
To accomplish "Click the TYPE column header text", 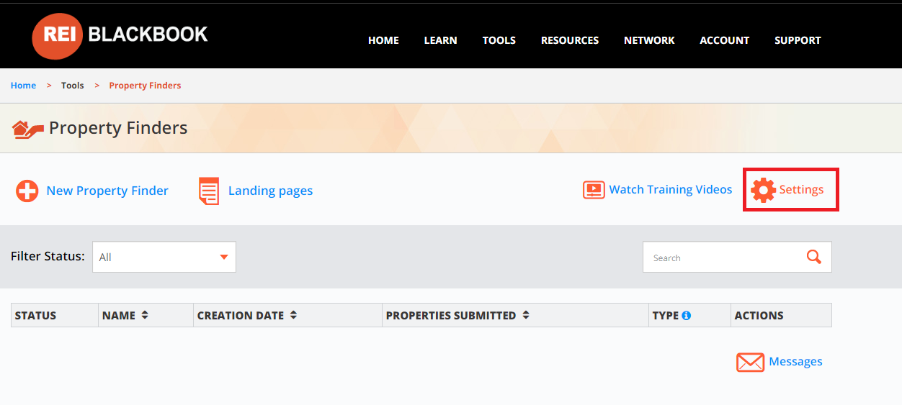I will 666,315.
